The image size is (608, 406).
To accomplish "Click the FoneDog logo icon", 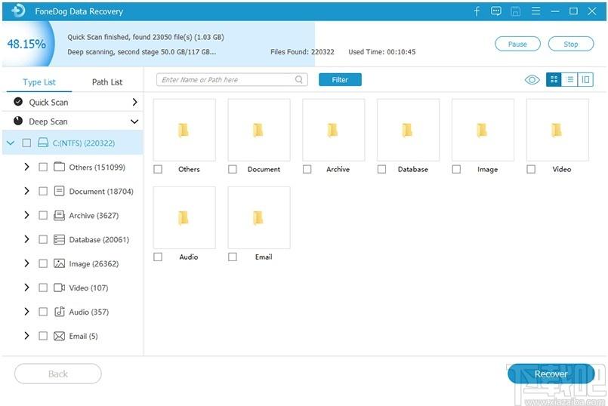I will [x=18, y=11].
